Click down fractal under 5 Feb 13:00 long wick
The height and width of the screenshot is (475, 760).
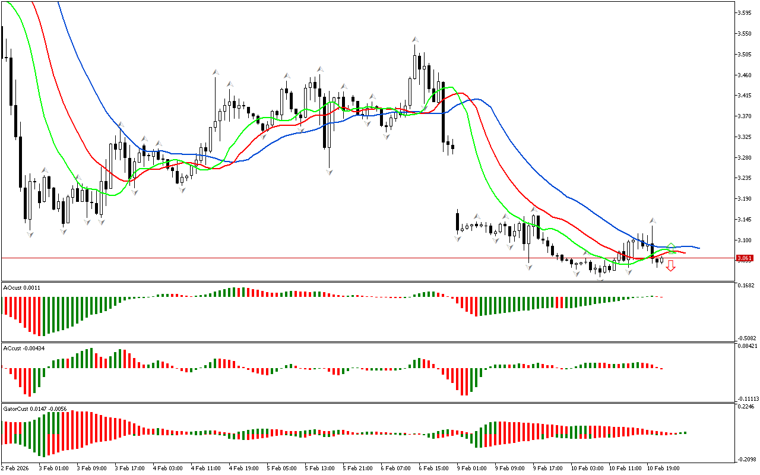pyautogui.click(x=328, y=172)
